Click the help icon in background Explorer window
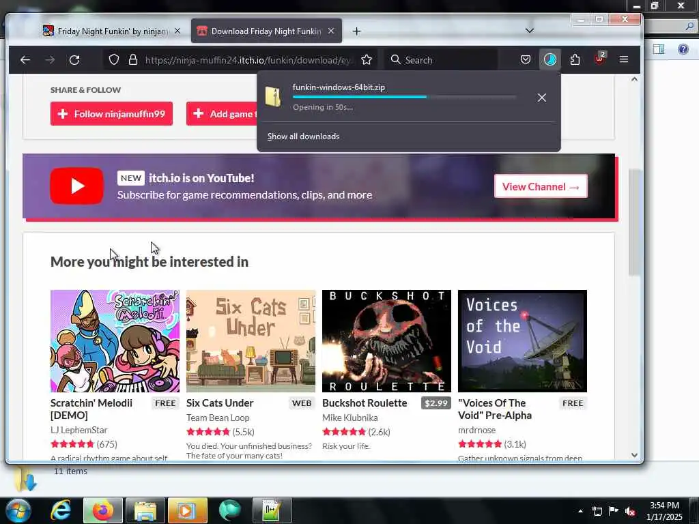 (683, 49)
